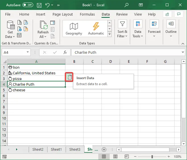Click the zoom slider handle
187x160 pixels.
(x=152, y=157)
